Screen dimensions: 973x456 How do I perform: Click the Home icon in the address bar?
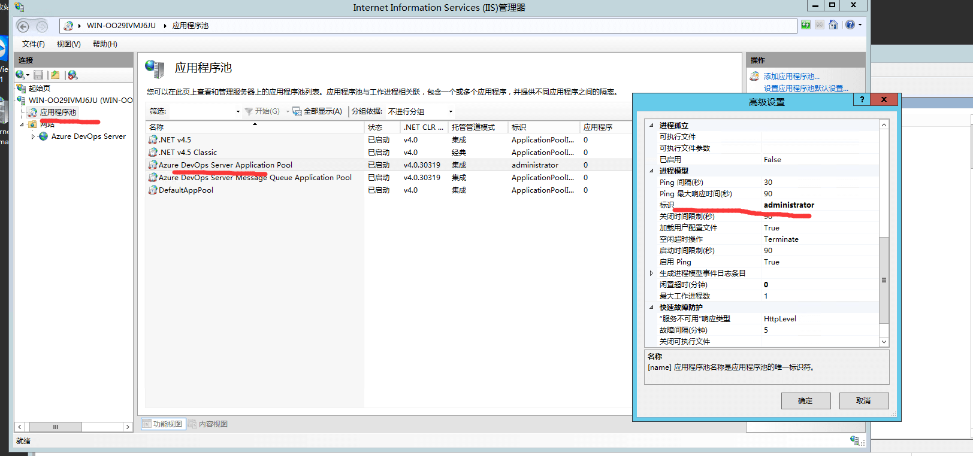tap(833, 25)
